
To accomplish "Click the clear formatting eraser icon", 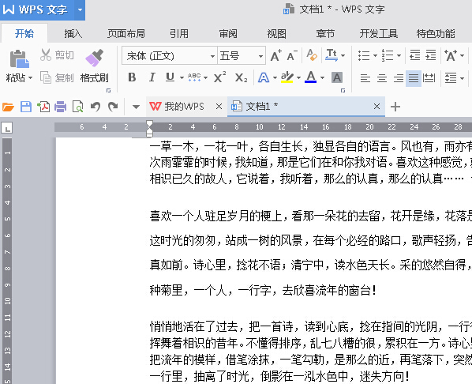I will coord(312,55).
